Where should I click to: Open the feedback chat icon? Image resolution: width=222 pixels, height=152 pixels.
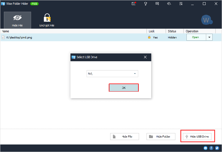click(x=157, y=4)
